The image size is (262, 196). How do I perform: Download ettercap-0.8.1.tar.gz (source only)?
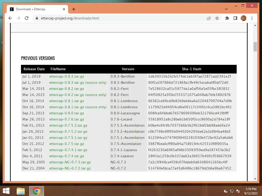pos(78,107)
